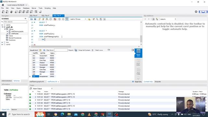Search table data from main toolbar
This screenshot has height=117, width=208.
pos(36,12)
